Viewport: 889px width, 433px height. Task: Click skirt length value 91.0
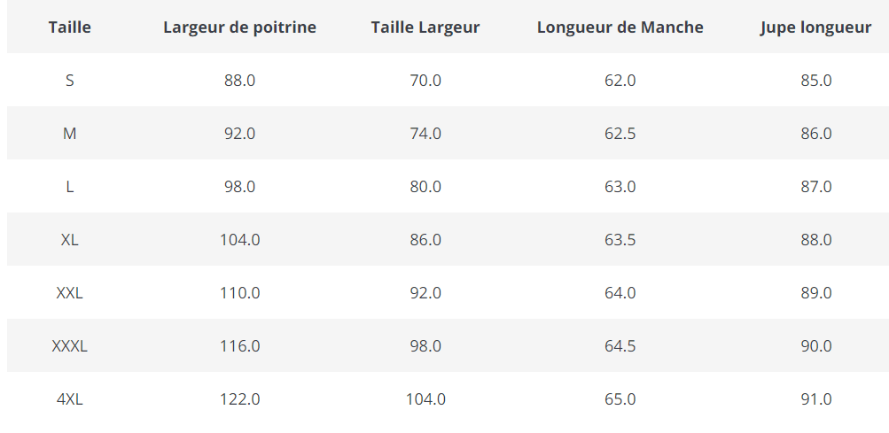815,399
